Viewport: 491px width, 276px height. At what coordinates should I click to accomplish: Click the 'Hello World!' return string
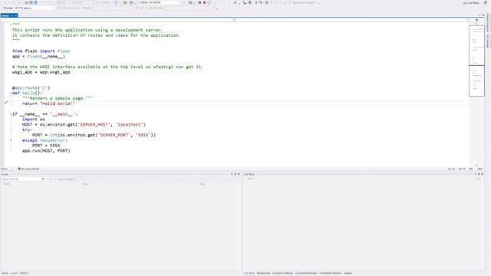pos(58,103)
